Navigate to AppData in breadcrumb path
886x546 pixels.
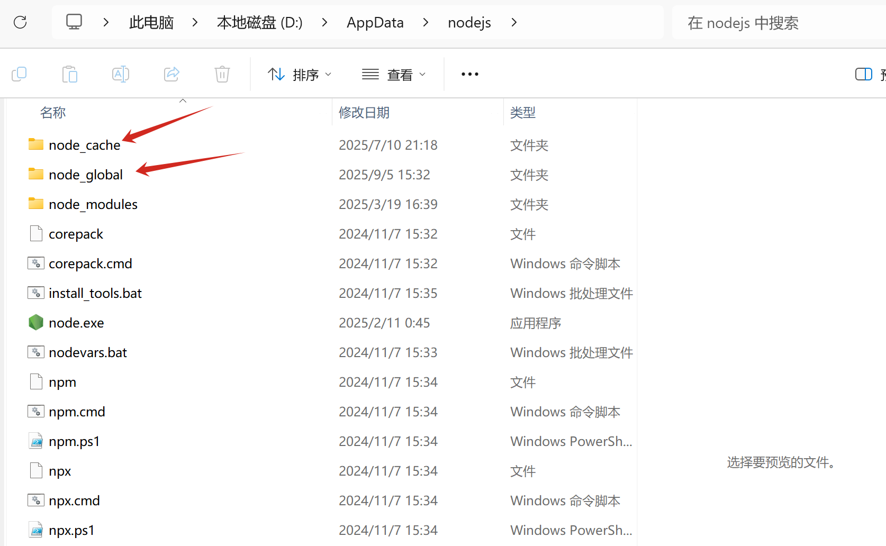point(375,22)
